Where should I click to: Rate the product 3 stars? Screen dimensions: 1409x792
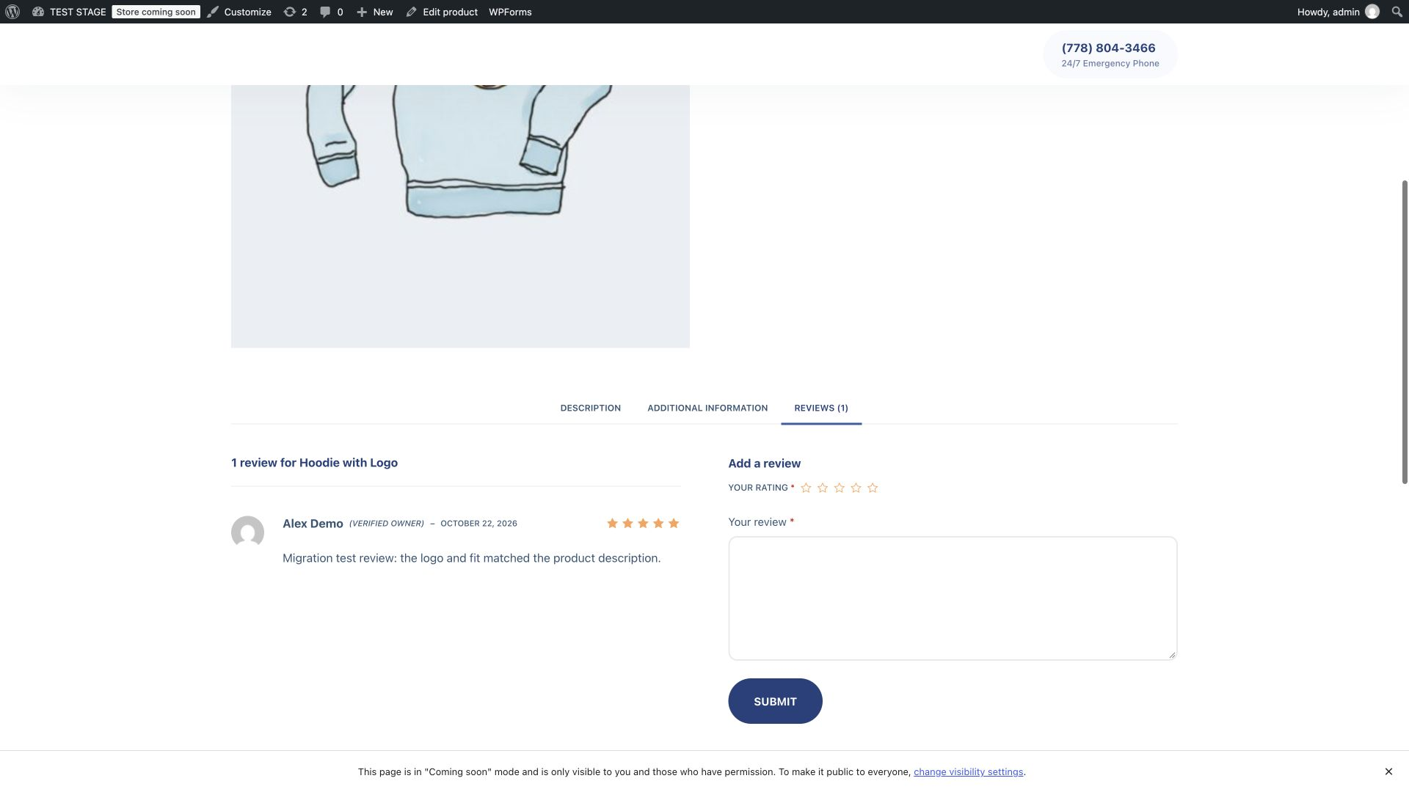(840, 488)
